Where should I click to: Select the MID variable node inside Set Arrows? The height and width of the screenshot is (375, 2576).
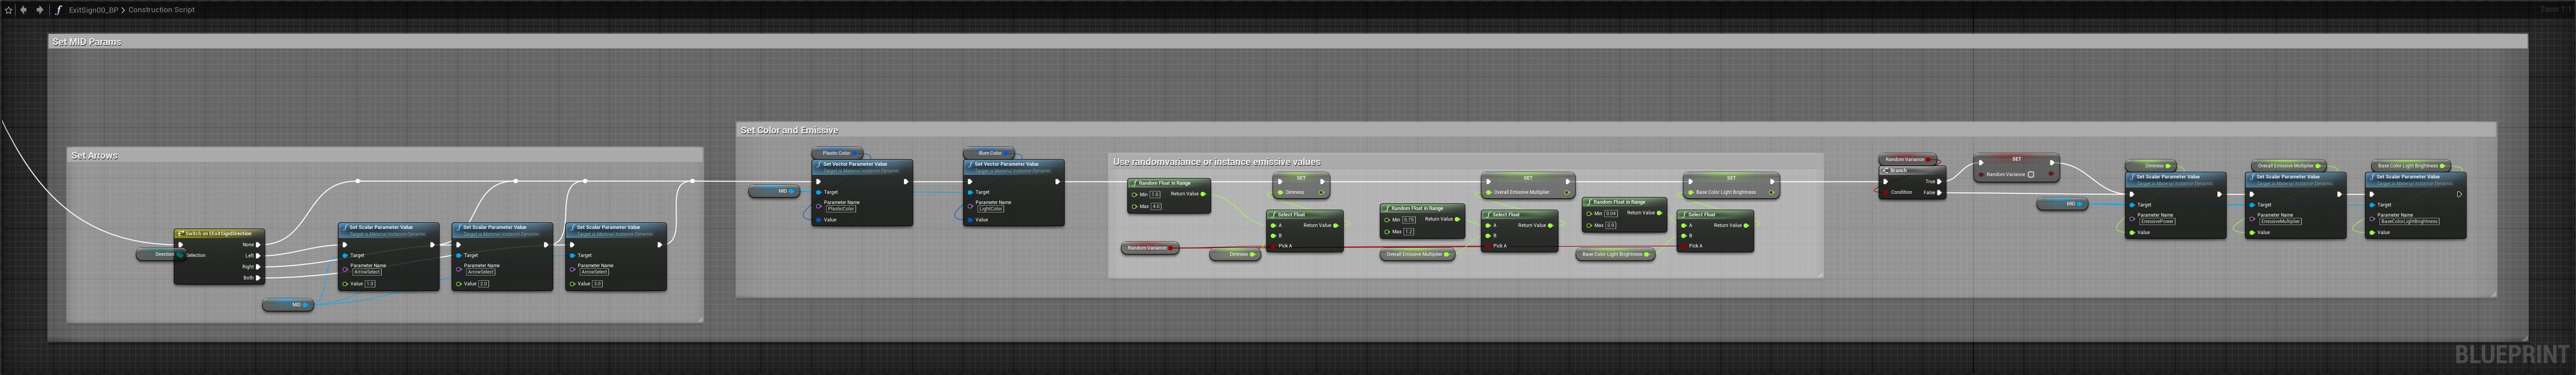pyautogui.click(x=288, y=305)
